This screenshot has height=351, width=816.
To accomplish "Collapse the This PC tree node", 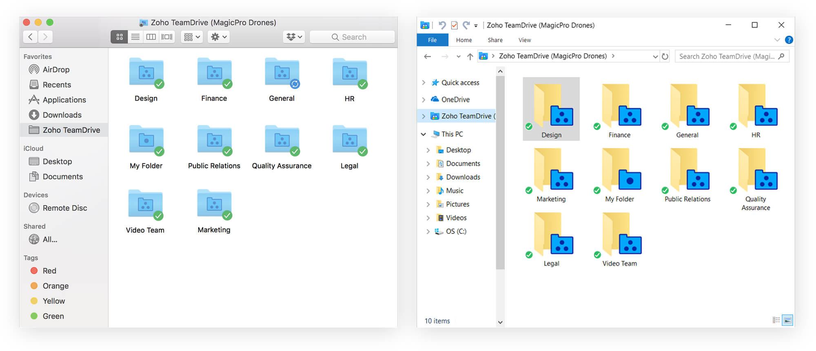I will (x=424, y=134).
